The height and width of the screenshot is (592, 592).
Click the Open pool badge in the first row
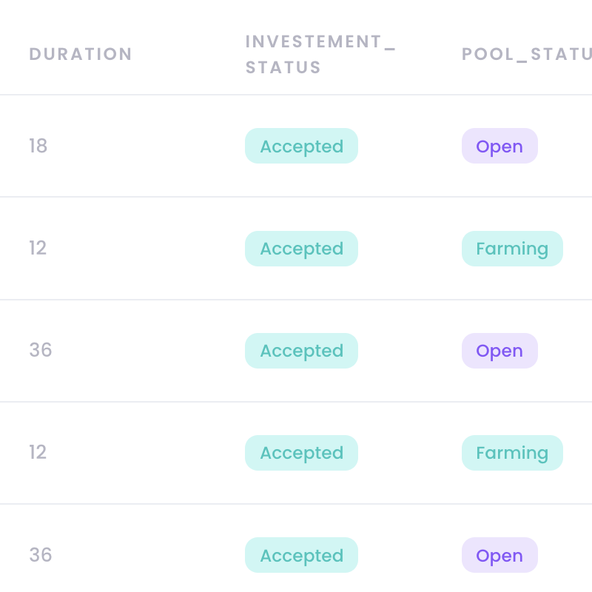pyautogui.click(x=499, y=146)
